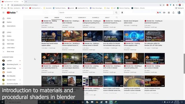The image size is (185, 104).
Task: Open the Blender Live Stream building thumbnail
Action: 72,81
